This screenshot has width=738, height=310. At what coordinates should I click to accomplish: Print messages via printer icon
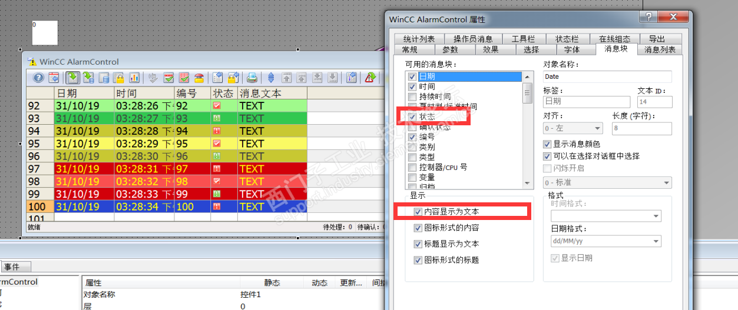252,78
